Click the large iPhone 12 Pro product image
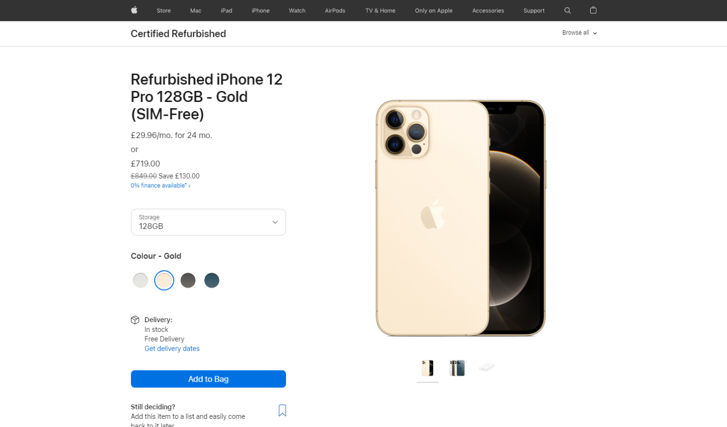Viewport: 727px width, 427px height. click(x=460, y=218)
